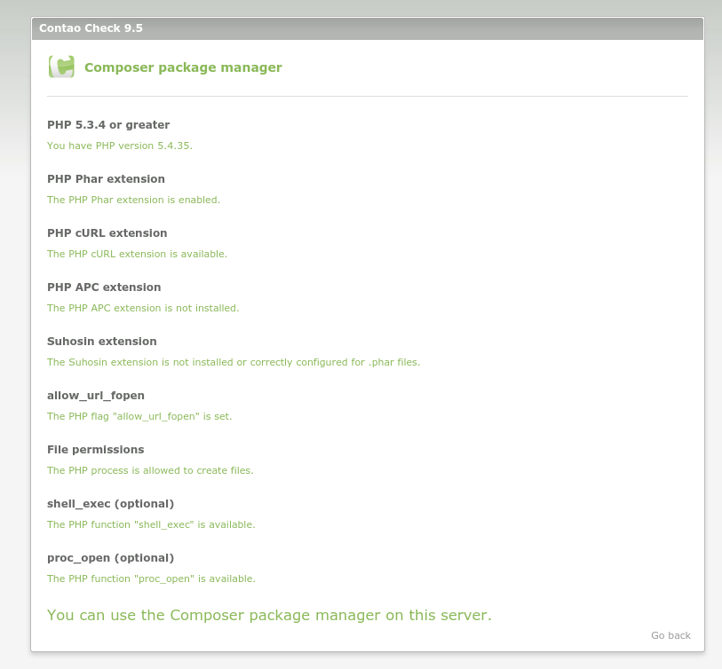Follow the Go back link
The height and width of the screenshot is (669, 722).
click(x=670, y=635)
